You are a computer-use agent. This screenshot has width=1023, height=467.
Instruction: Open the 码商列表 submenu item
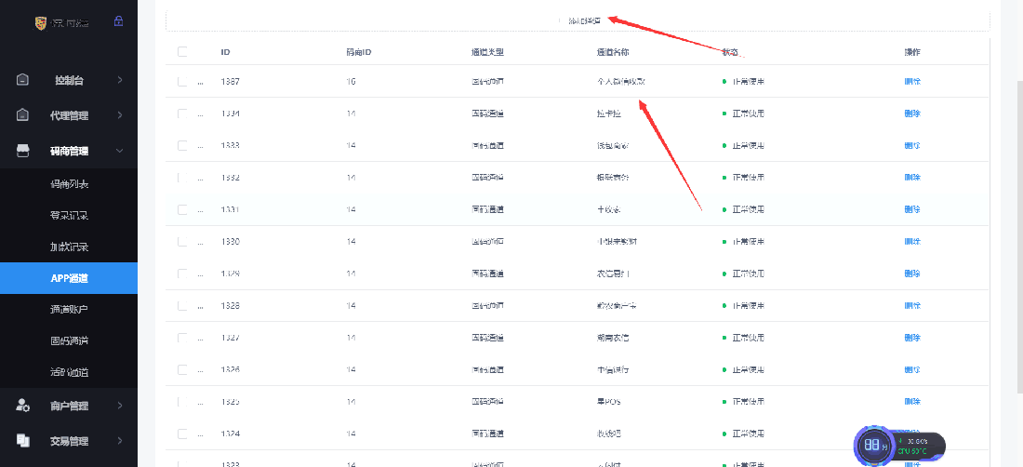point(69,184)
